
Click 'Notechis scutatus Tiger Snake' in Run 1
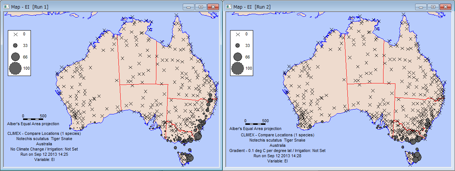[x=44, y=139]
